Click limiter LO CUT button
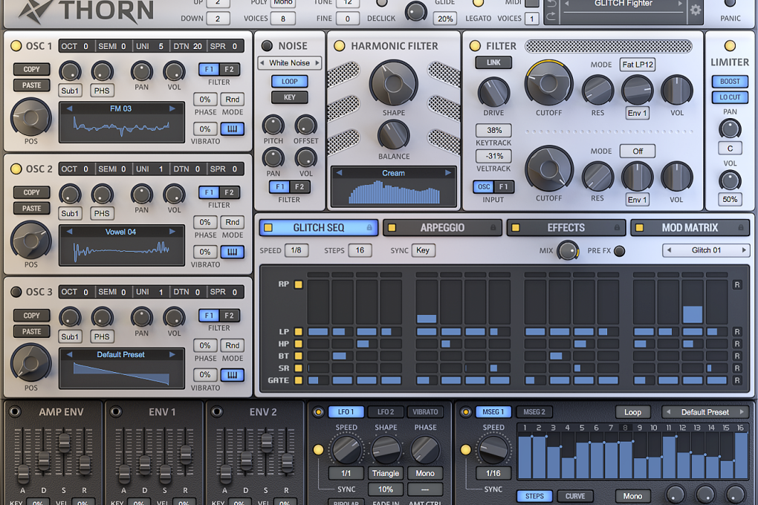 coord(730,97)
